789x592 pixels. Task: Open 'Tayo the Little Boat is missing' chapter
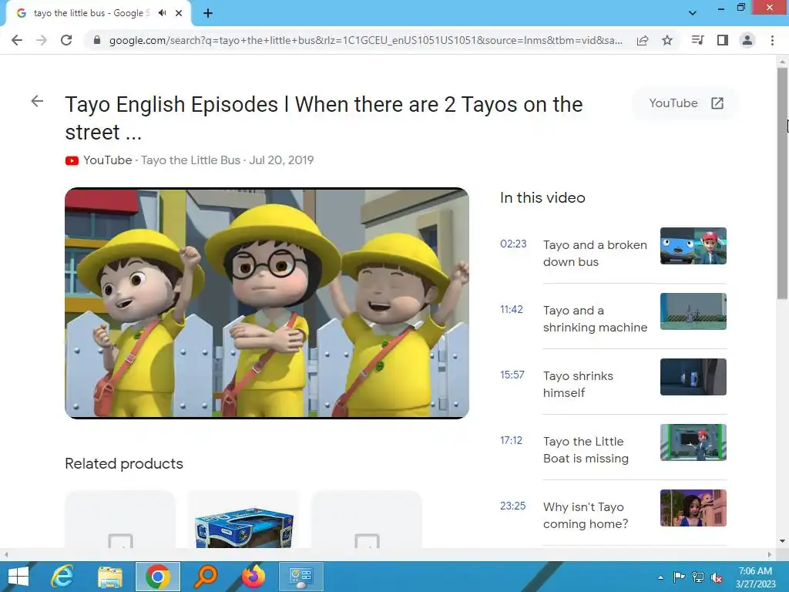pyautogui.click(x=586, y=449)
